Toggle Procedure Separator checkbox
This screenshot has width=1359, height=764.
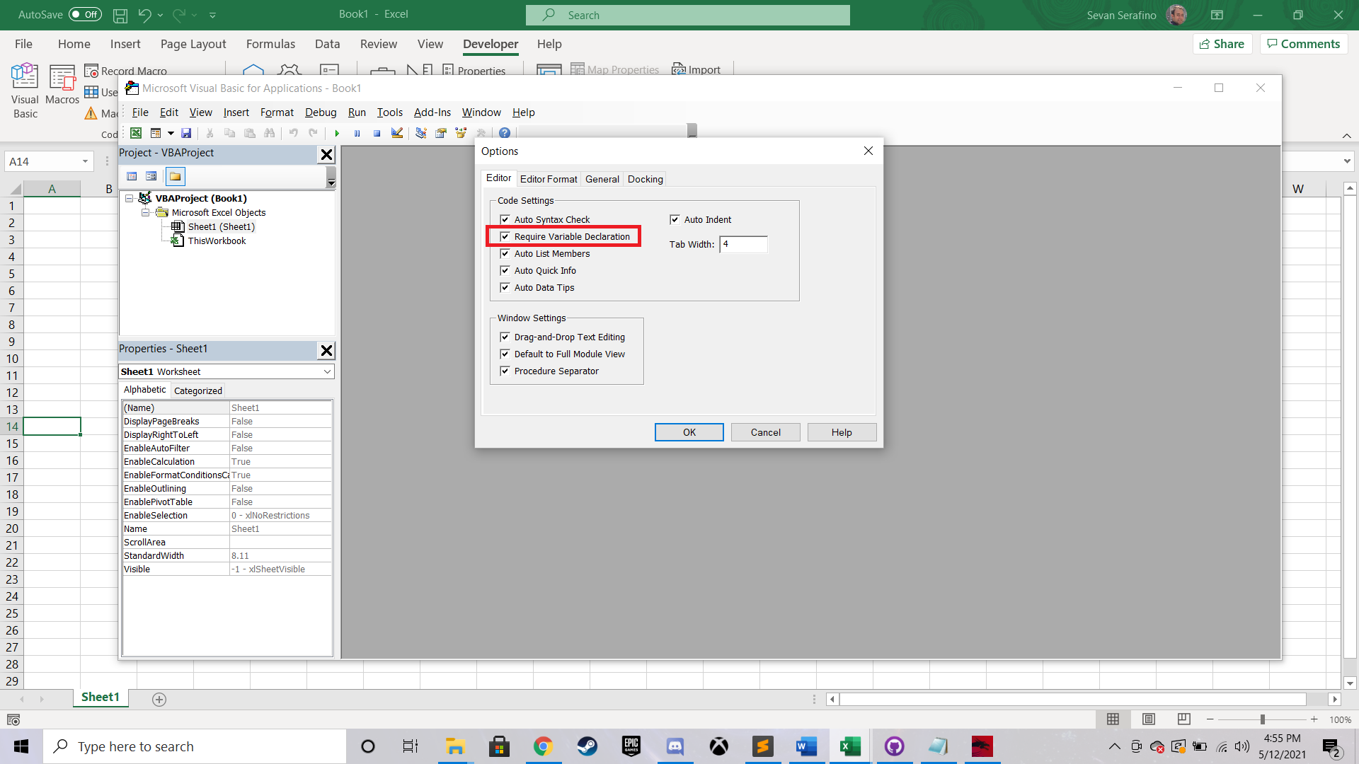[x=505, y=371]
